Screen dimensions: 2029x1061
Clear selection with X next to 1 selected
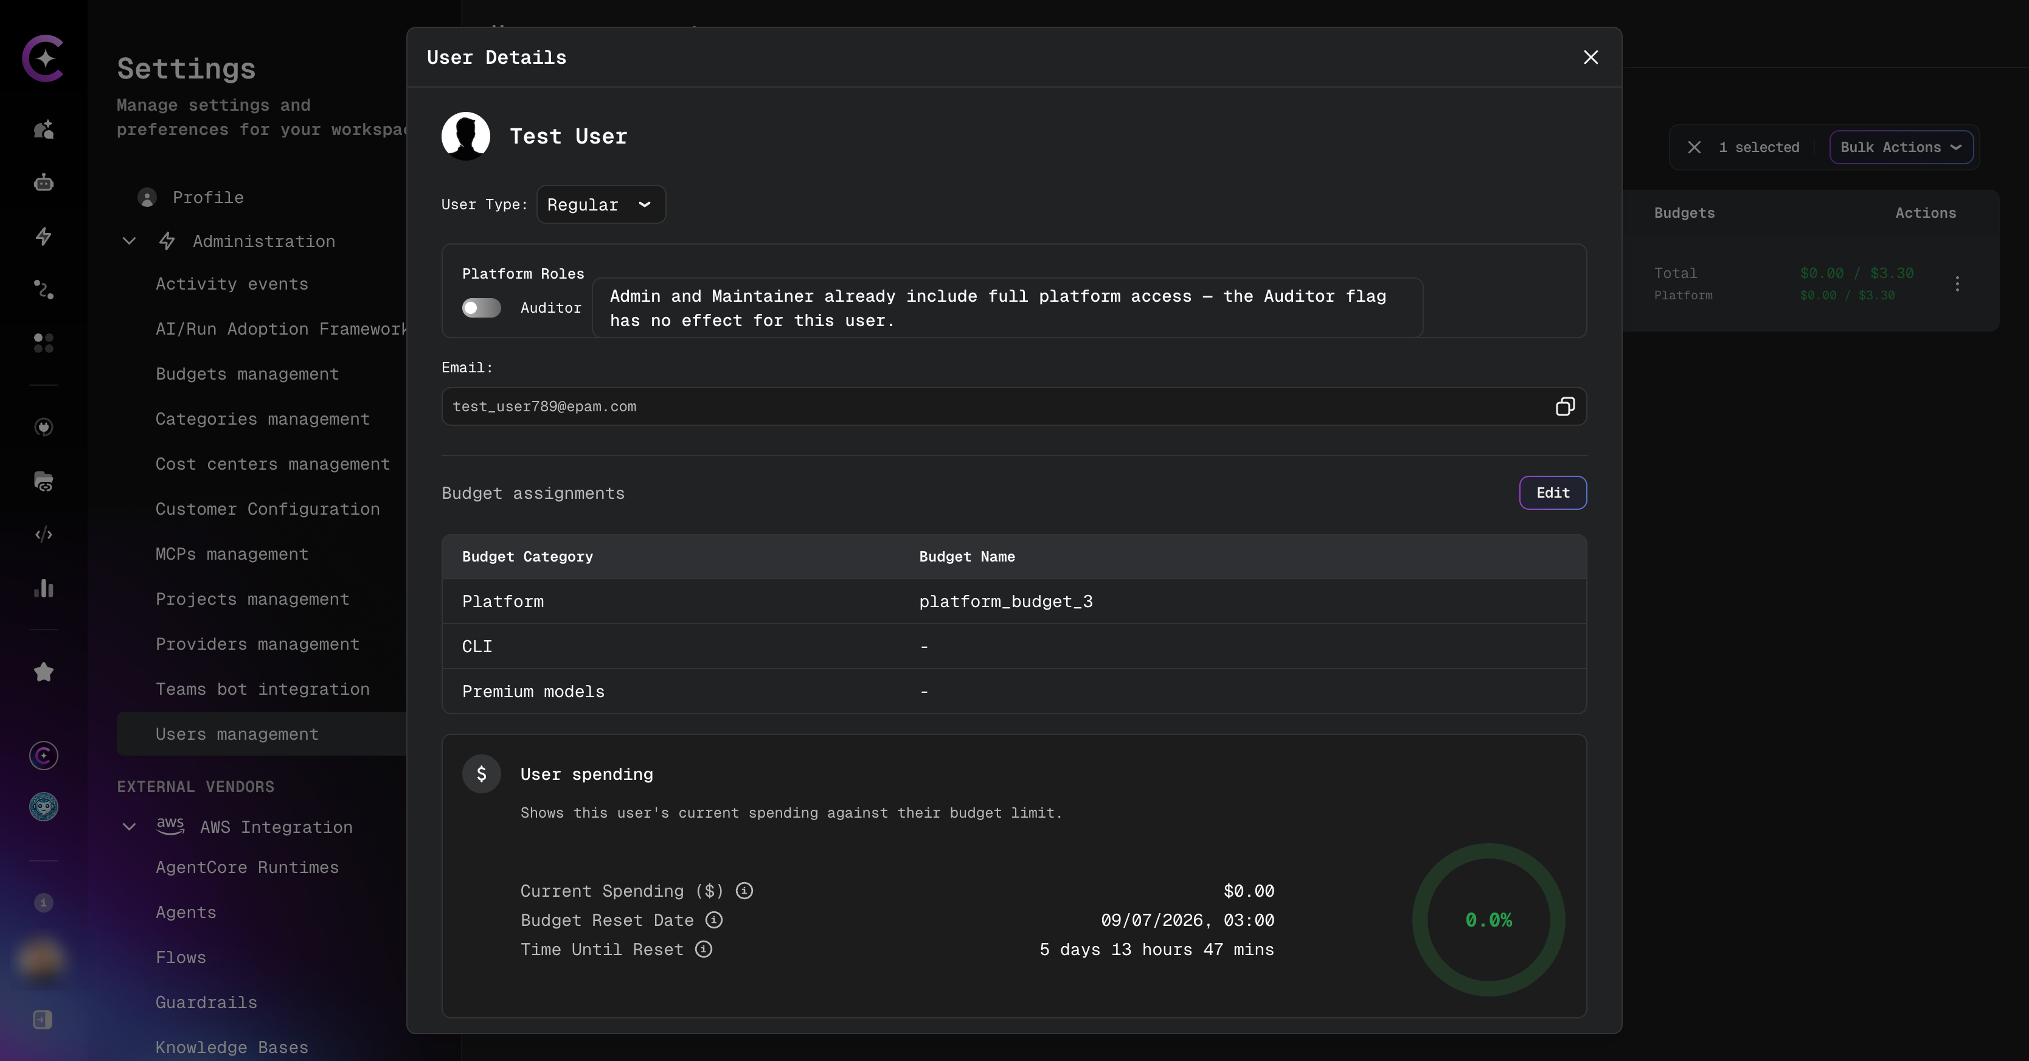click(x=1694, y=147)
